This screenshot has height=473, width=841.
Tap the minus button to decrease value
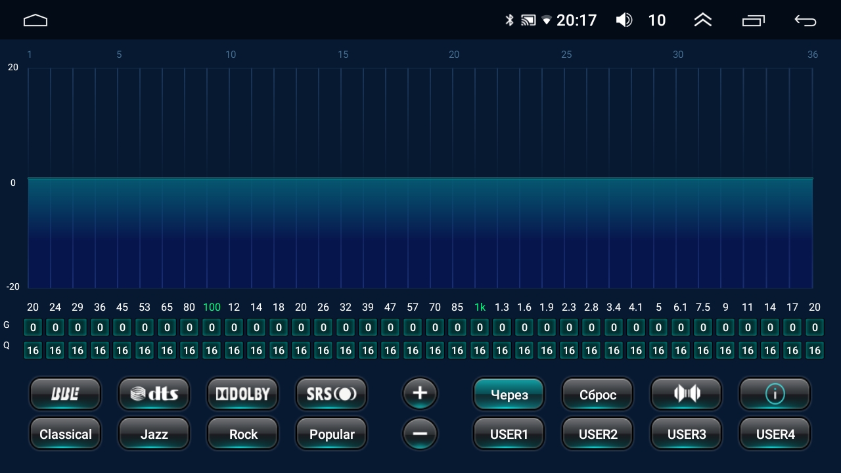pyautogui.click(x=420, y=434)
